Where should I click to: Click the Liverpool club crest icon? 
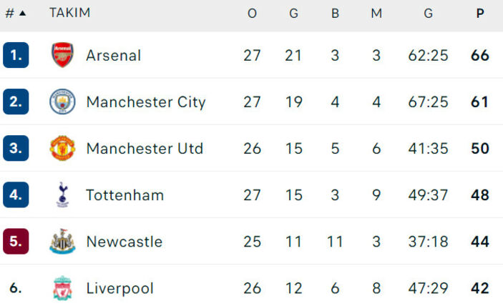62,289
